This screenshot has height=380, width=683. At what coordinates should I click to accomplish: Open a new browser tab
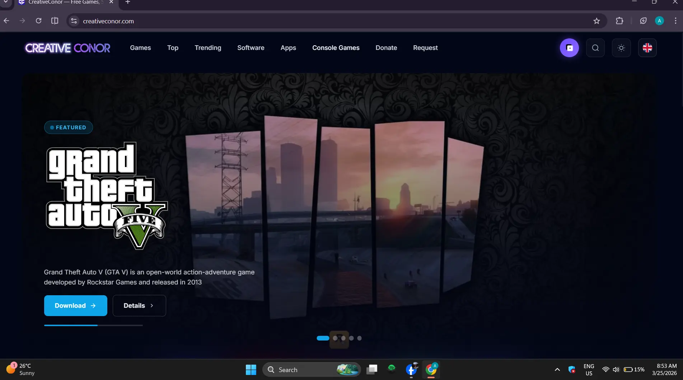(x=127, y=2)
